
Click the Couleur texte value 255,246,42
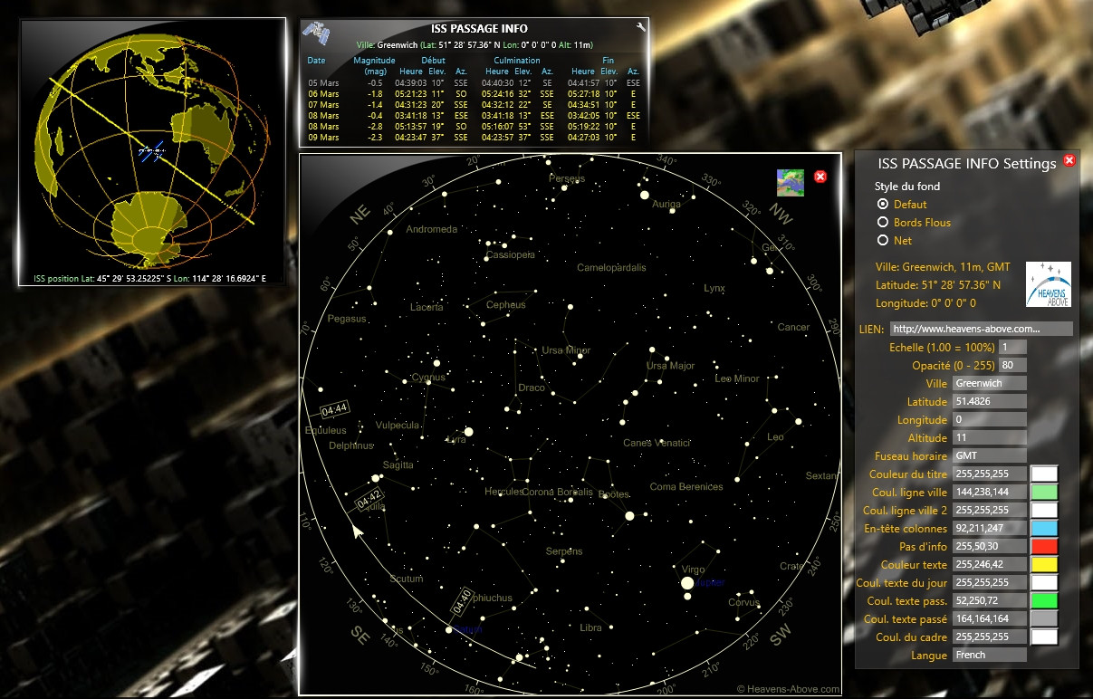(x=990, y=564)
